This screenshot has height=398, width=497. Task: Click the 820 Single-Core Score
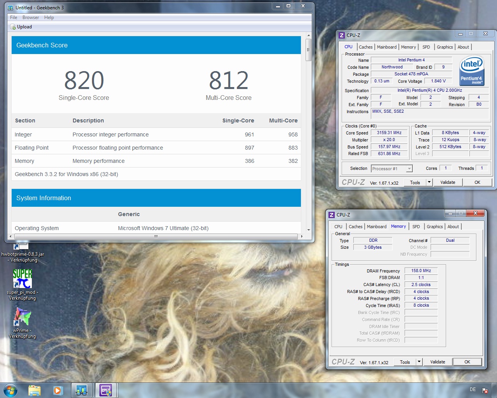[84, 80]
